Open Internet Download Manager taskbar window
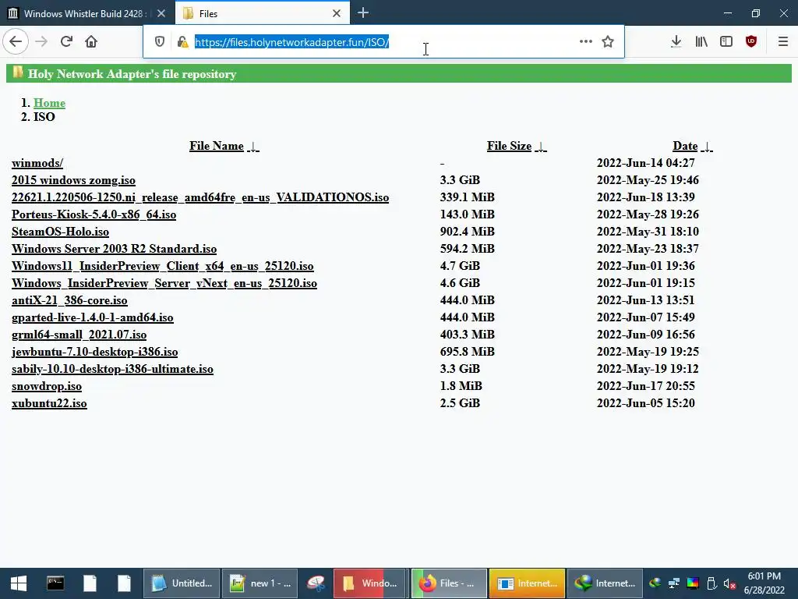Viewport: 798px width, 599px height. tap(605, 583)
